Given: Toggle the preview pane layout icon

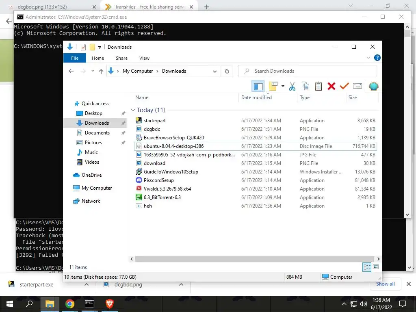Looking at the screenshot, I should tap(258, 86).
